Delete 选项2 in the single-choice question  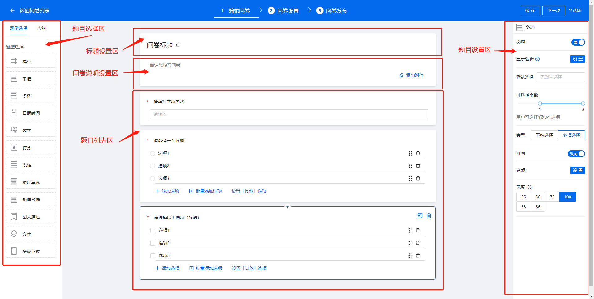click(418, 166)
